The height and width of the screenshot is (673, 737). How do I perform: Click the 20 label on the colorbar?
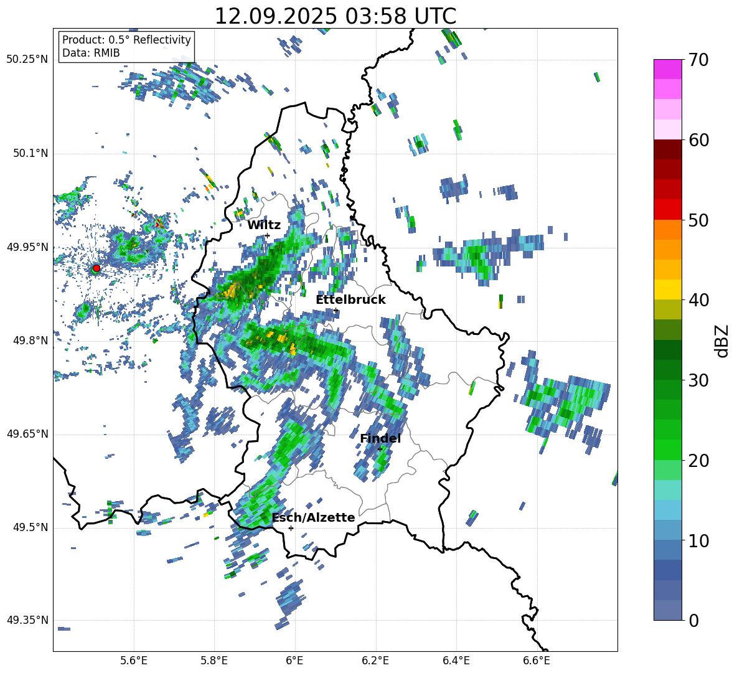pos(698,460)
